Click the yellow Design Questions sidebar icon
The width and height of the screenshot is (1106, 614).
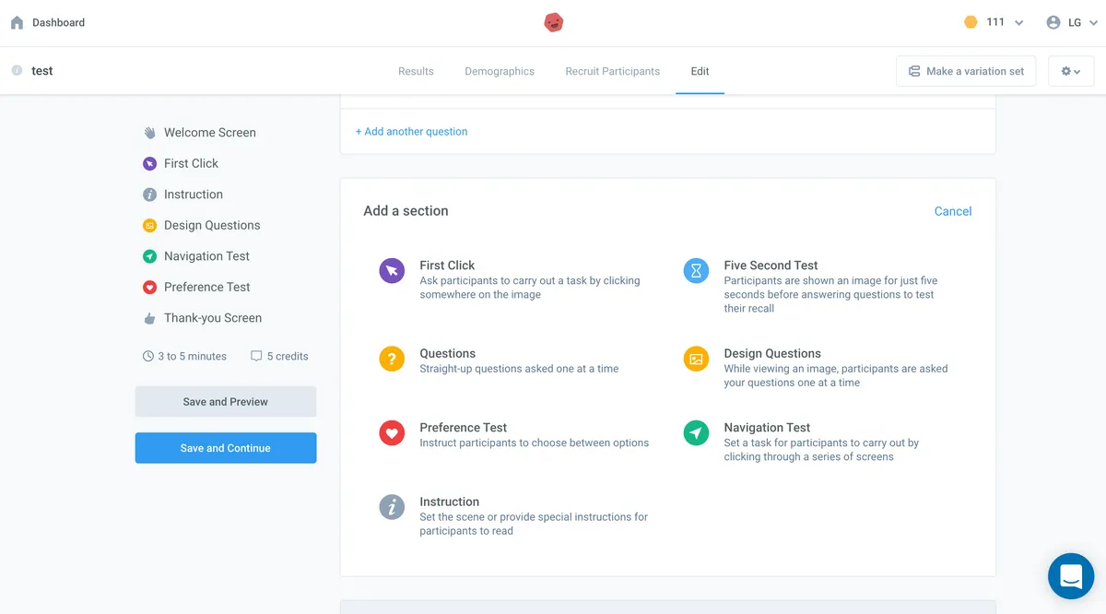click(x=149, y=225)
